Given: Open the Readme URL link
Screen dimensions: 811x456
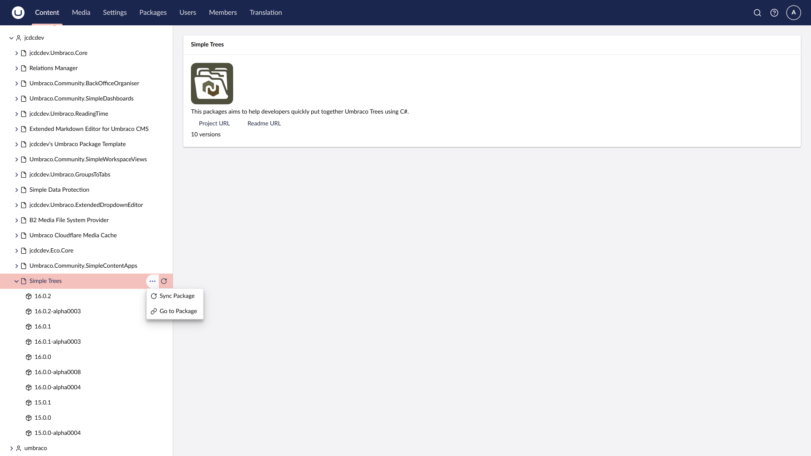Looking at the screenshot, I should point(264,123).
